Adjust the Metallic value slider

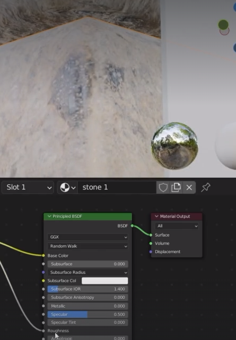(88, 306)
